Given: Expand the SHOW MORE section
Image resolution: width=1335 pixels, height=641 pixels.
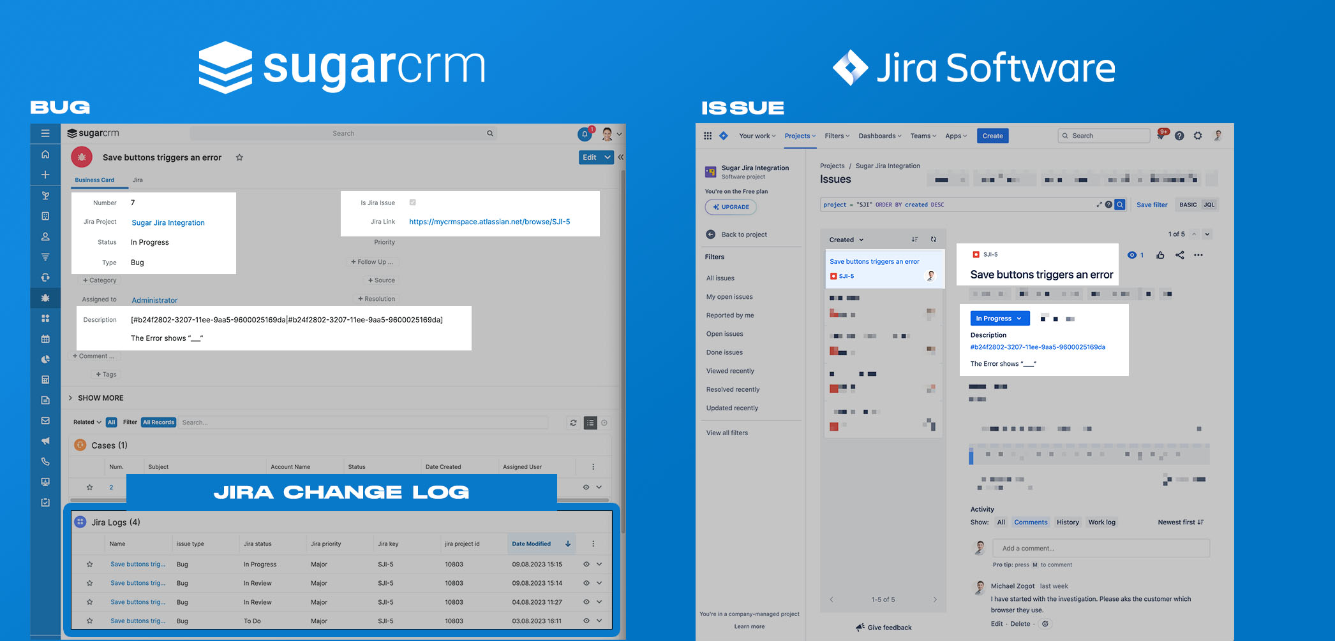Looking at the screenshot, I should pos(96,398).
